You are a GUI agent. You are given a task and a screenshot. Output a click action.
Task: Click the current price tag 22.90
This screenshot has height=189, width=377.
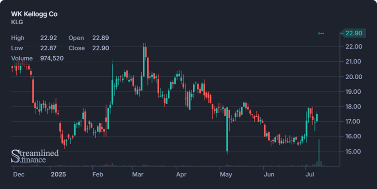coord(354,33)
